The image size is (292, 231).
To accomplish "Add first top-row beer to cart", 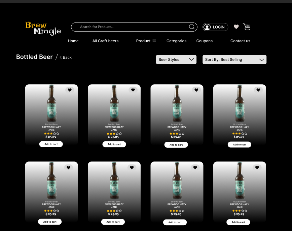I will pos(51,144).
